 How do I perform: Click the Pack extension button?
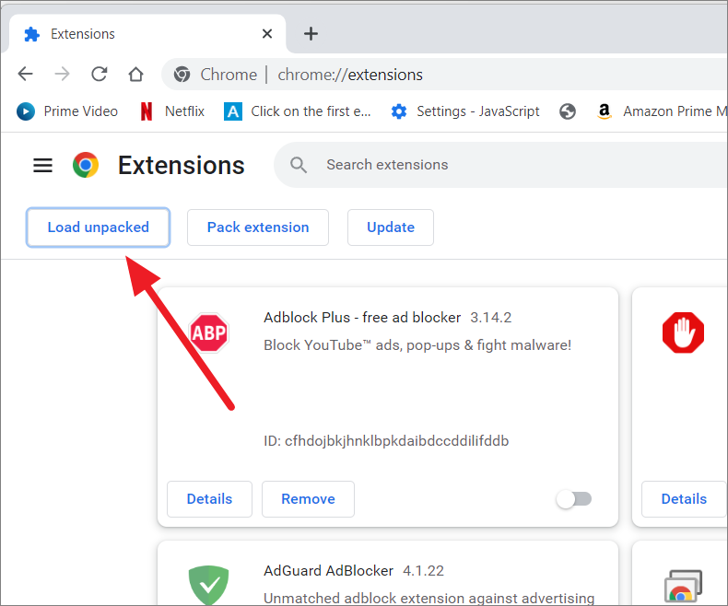tap(258, 227)
